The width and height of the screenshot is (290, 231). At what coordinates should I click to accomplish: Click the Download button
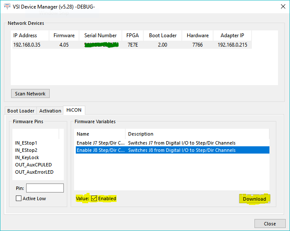tap(254, 199)
